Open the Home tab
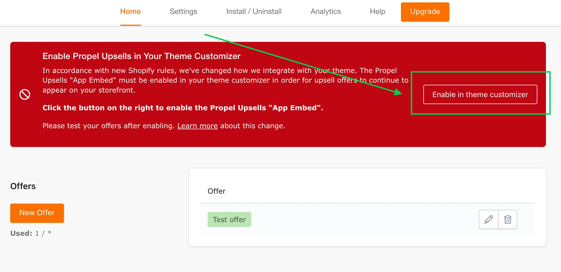Screen dimensions: 561x272 pos(130,12)
